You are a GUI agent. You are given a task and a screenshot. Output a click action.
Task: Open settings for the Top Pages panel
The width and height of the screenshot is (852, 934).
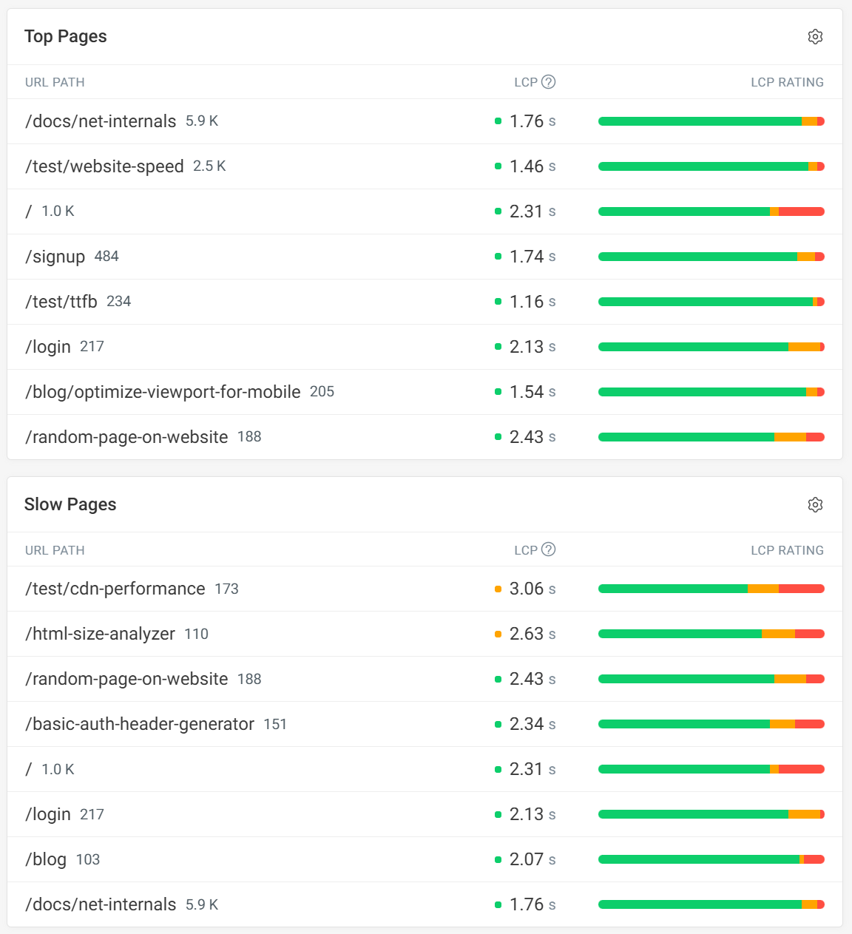[x=815, y=36]
